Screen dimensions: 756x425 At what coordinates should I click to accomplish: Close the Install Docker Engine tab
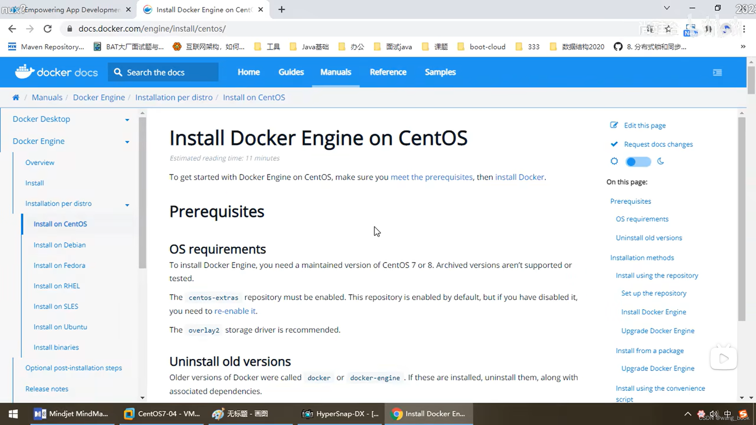[x=261, y=9]
